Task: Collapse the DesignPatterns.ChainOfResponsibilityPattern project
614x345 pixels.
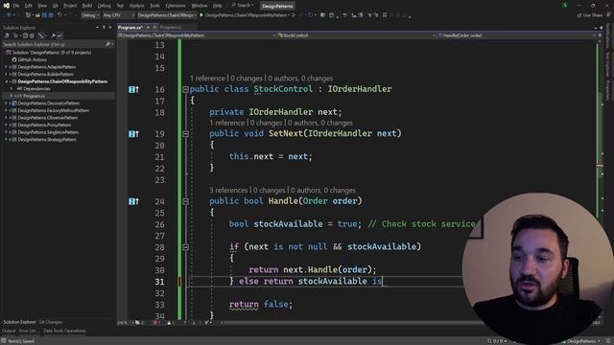Action: click(x=6, y=81)
